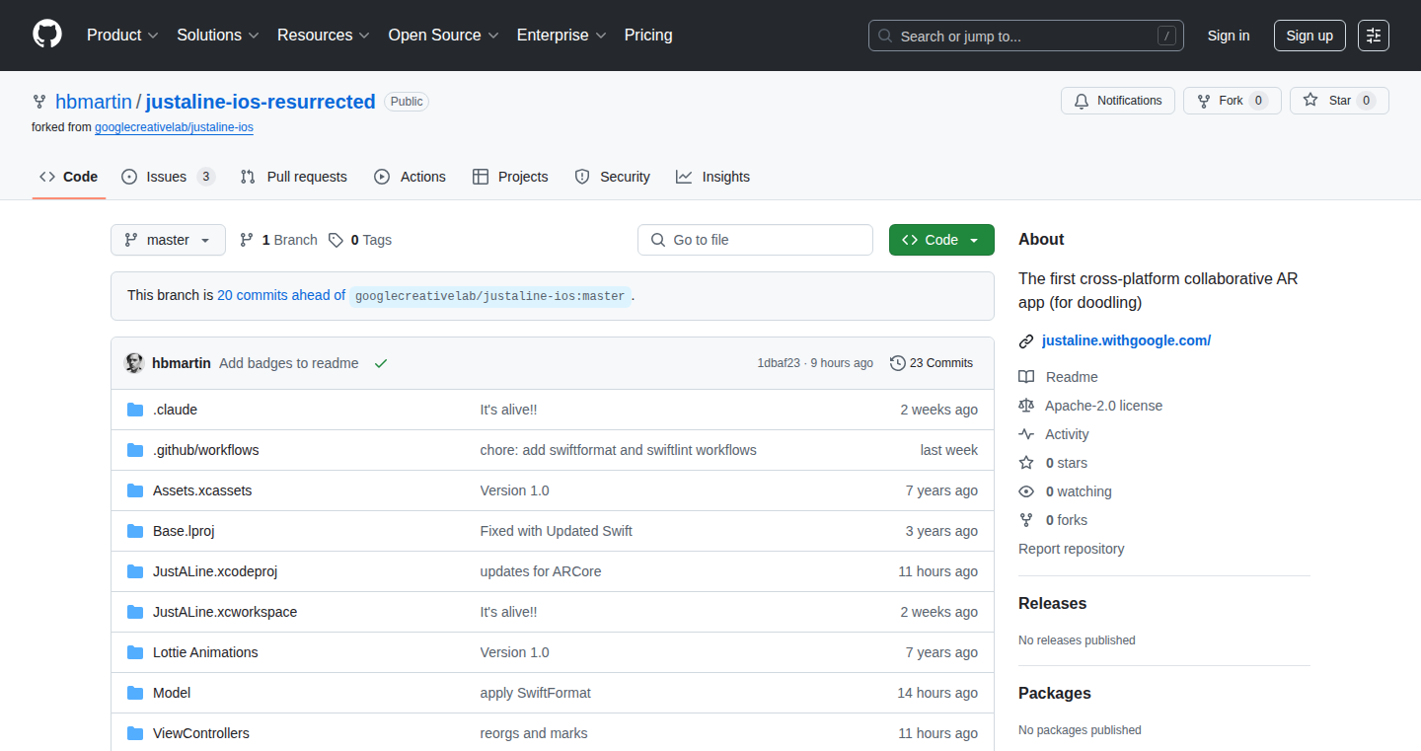
Task: Click the Notifications button
Action: click(x=1118, y=101)
